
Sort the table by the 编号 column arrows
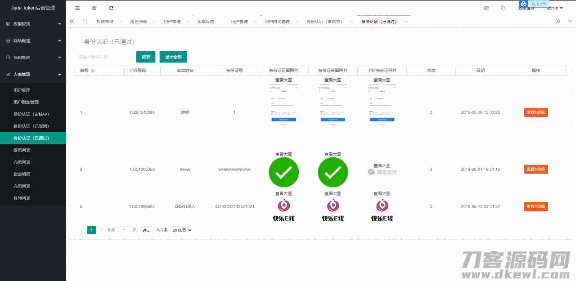[93, 70]
